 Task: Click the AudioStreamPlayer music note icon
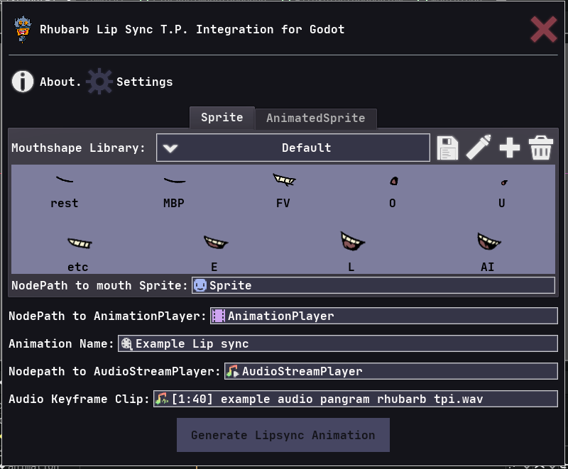click(233, 371)
